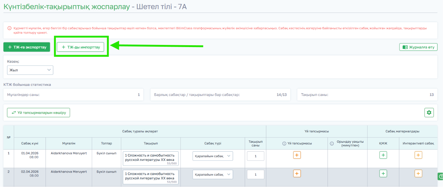Click the Топтар column header
This screenshot has height=187, width=443.
tap(107, 143)
